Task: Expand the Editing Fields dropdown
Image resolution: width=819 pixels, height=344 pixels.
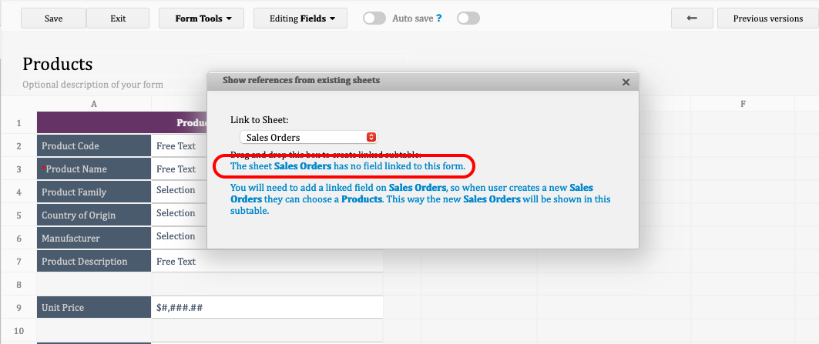Action: pos(302,18)
